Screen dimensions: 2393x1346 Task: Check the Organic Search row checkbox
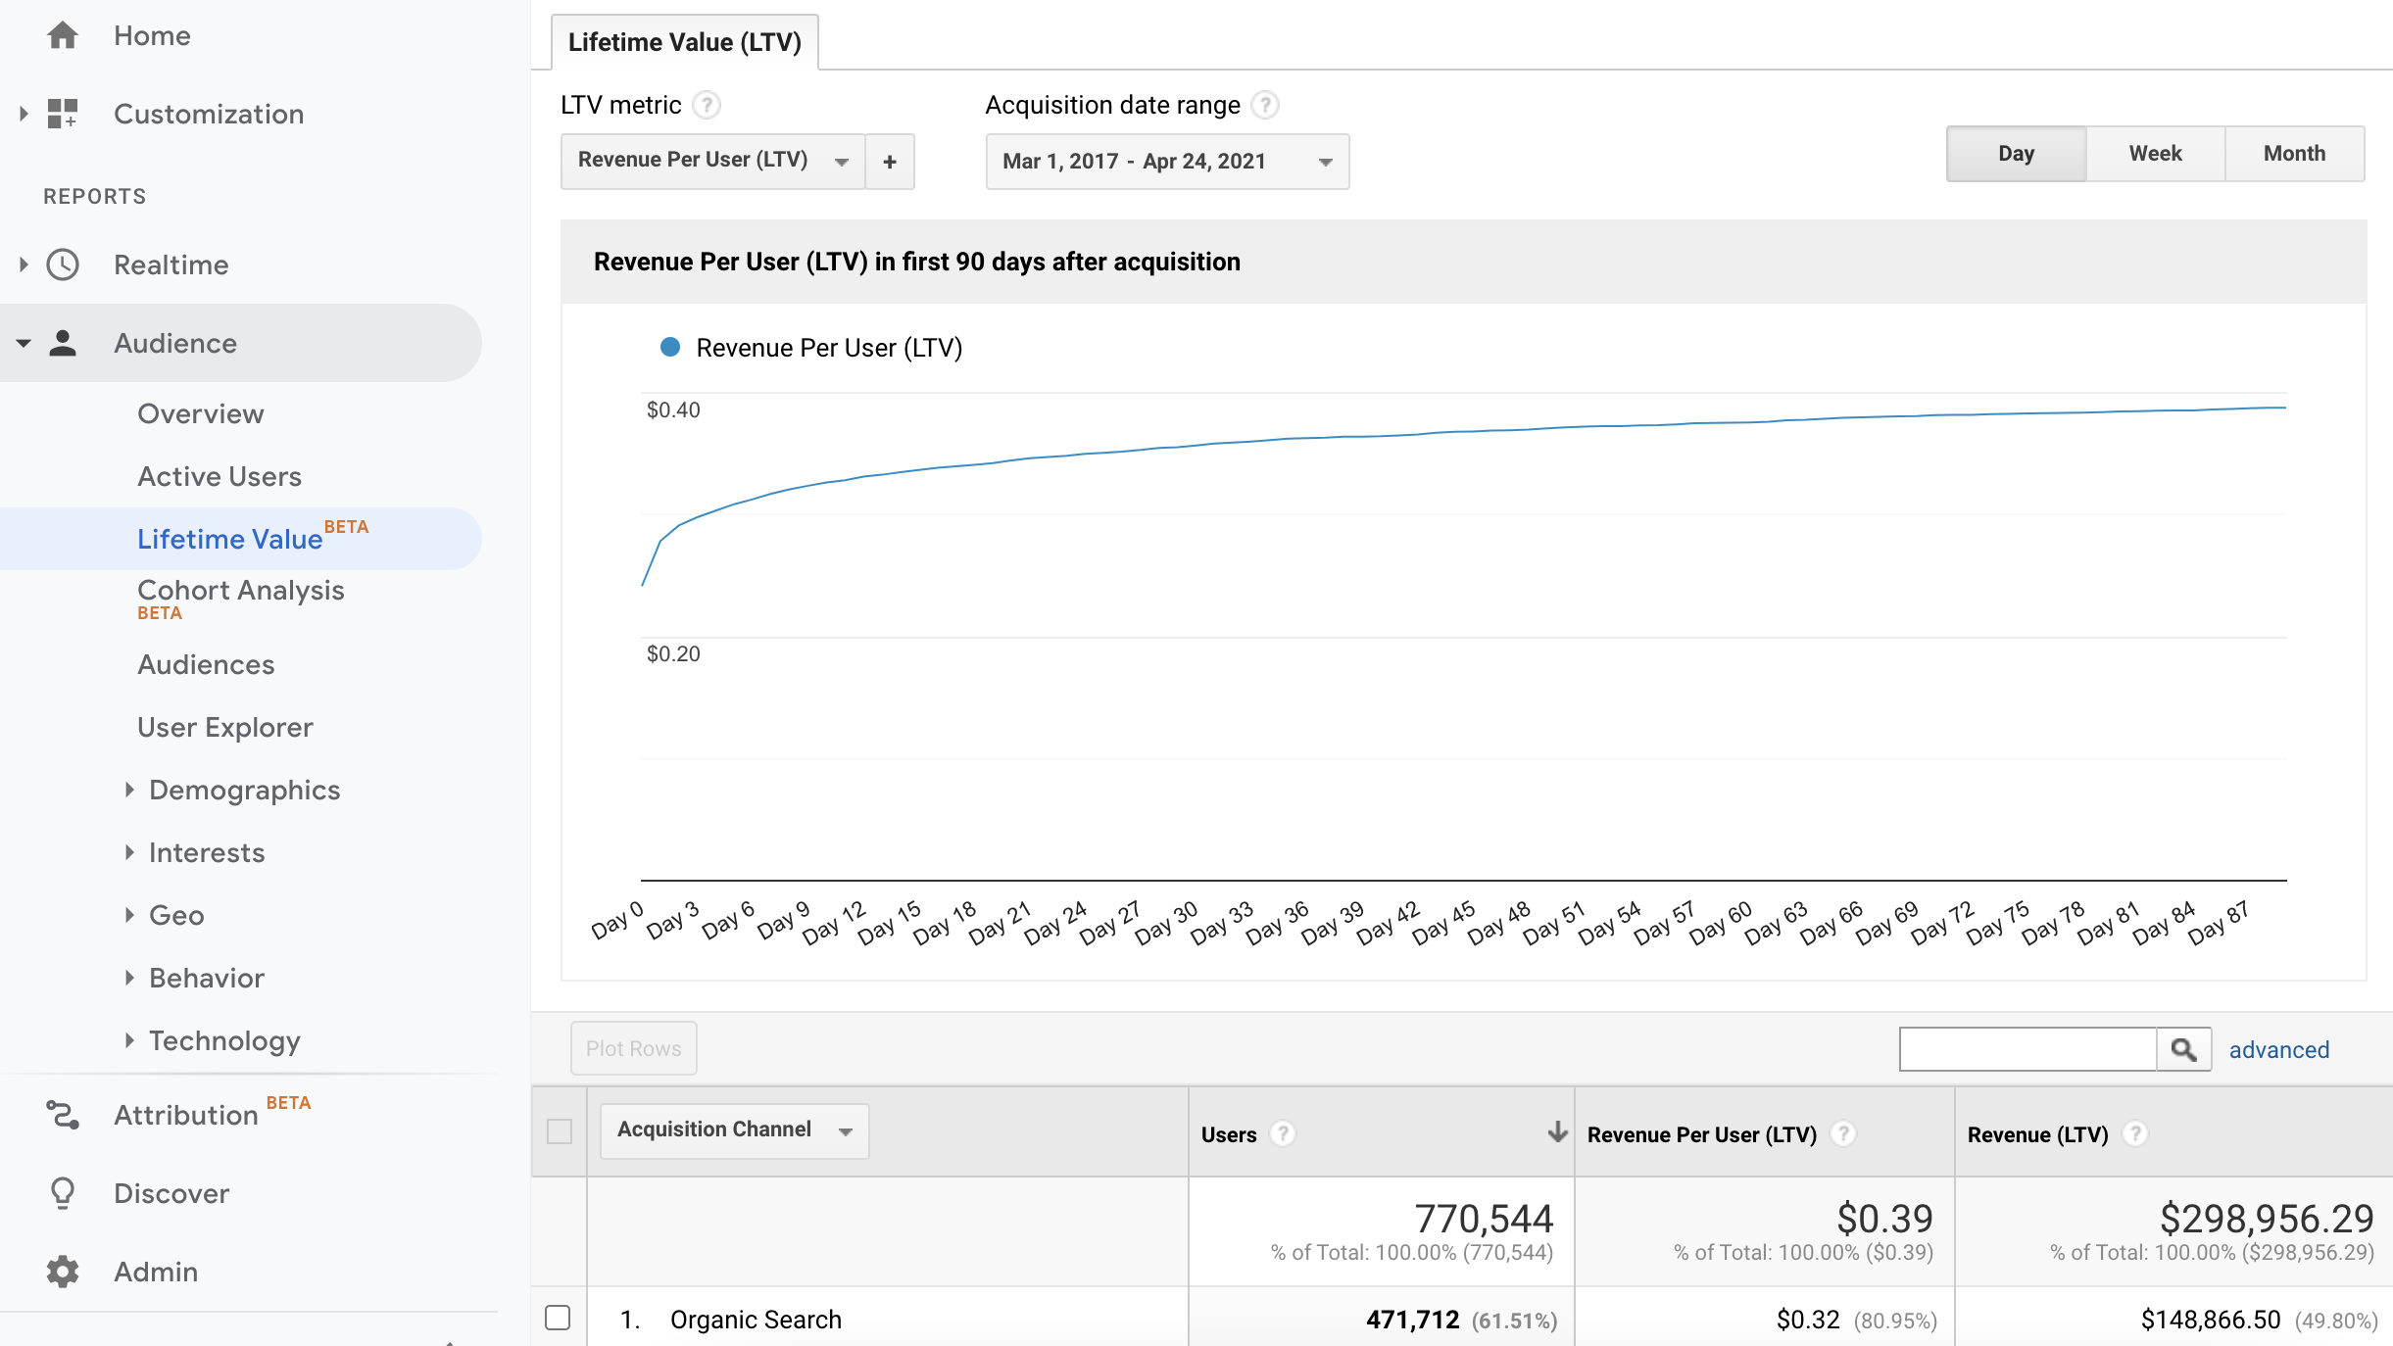pos(559,1319)
